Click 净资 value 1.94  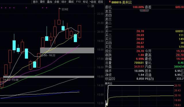pyautogui.click(x=141, y=75)
